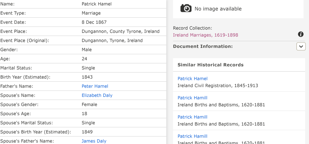
Task: Select the spouse's estimated birth year 1849
Action: tap(87, 132)
